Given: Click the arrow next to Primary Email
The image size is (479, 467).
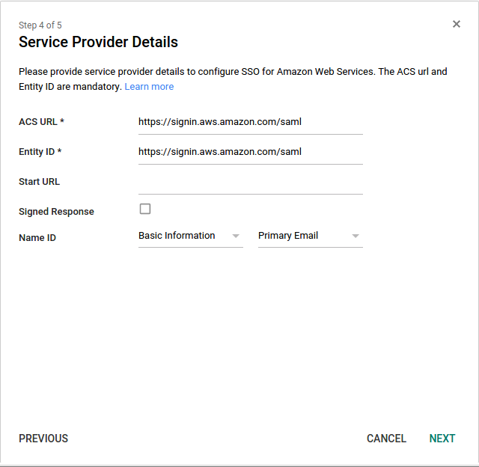Looking at the screenshot, I should pyautogui.click(x=356, y=236).
